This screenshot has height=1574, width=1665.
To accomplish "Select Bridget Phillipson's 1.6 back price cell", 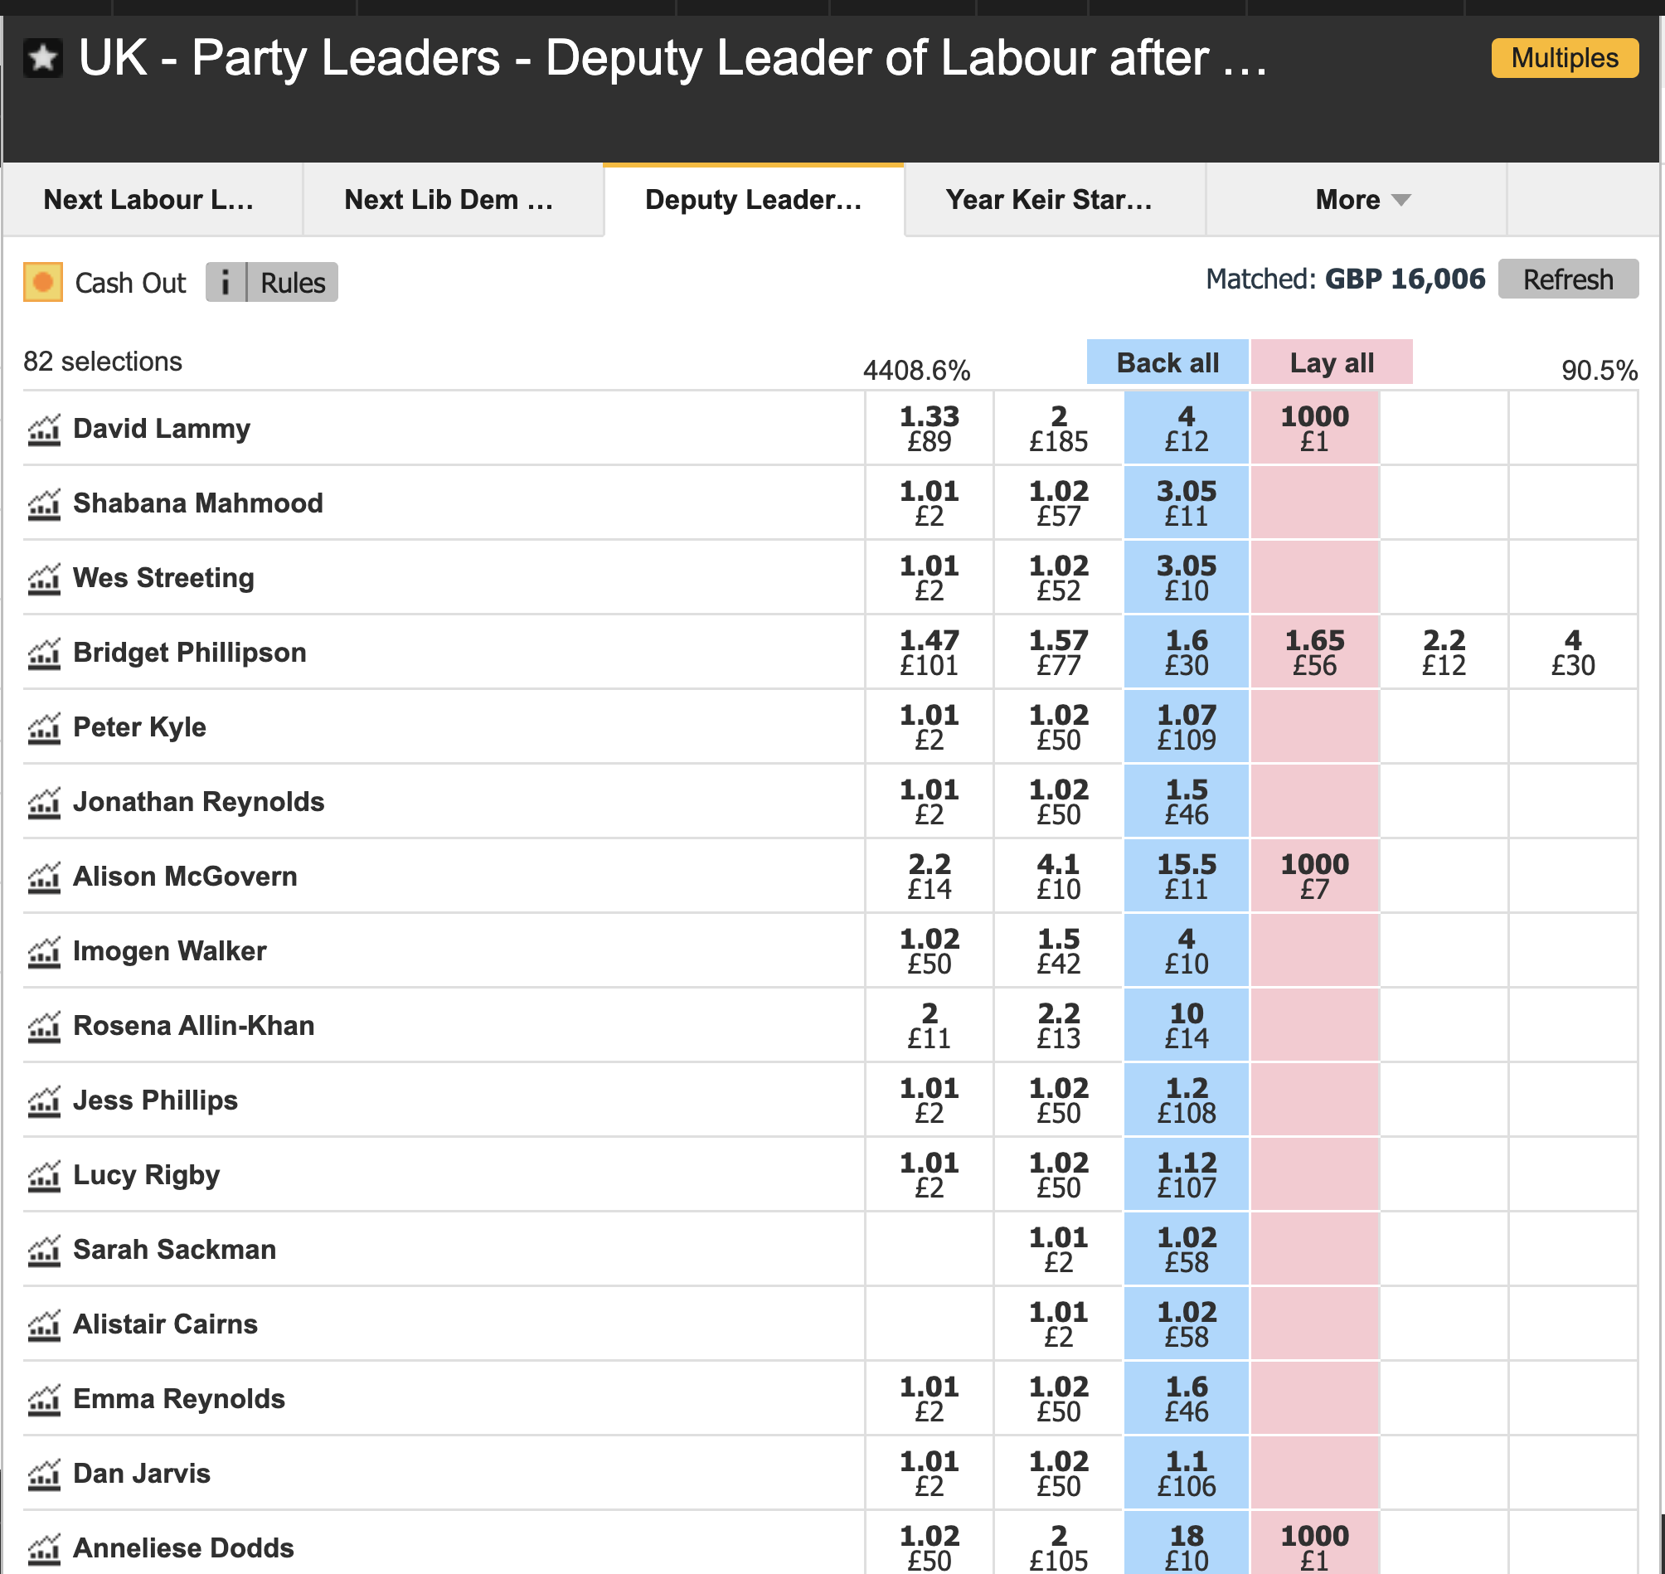I will click(1186, 653).
